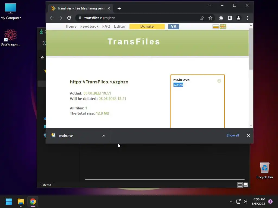Click the total size value 12.8 MB
The height and width of the screenshot is (208, 278).
pyautogui.click(x=102, y=113)
